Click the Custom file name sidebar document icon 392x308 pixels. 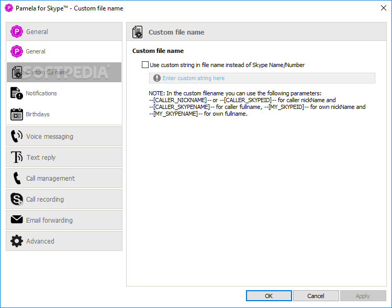(17, 72)
